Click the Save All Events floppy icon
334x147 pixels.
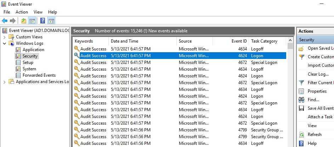[x=301, y=108]
